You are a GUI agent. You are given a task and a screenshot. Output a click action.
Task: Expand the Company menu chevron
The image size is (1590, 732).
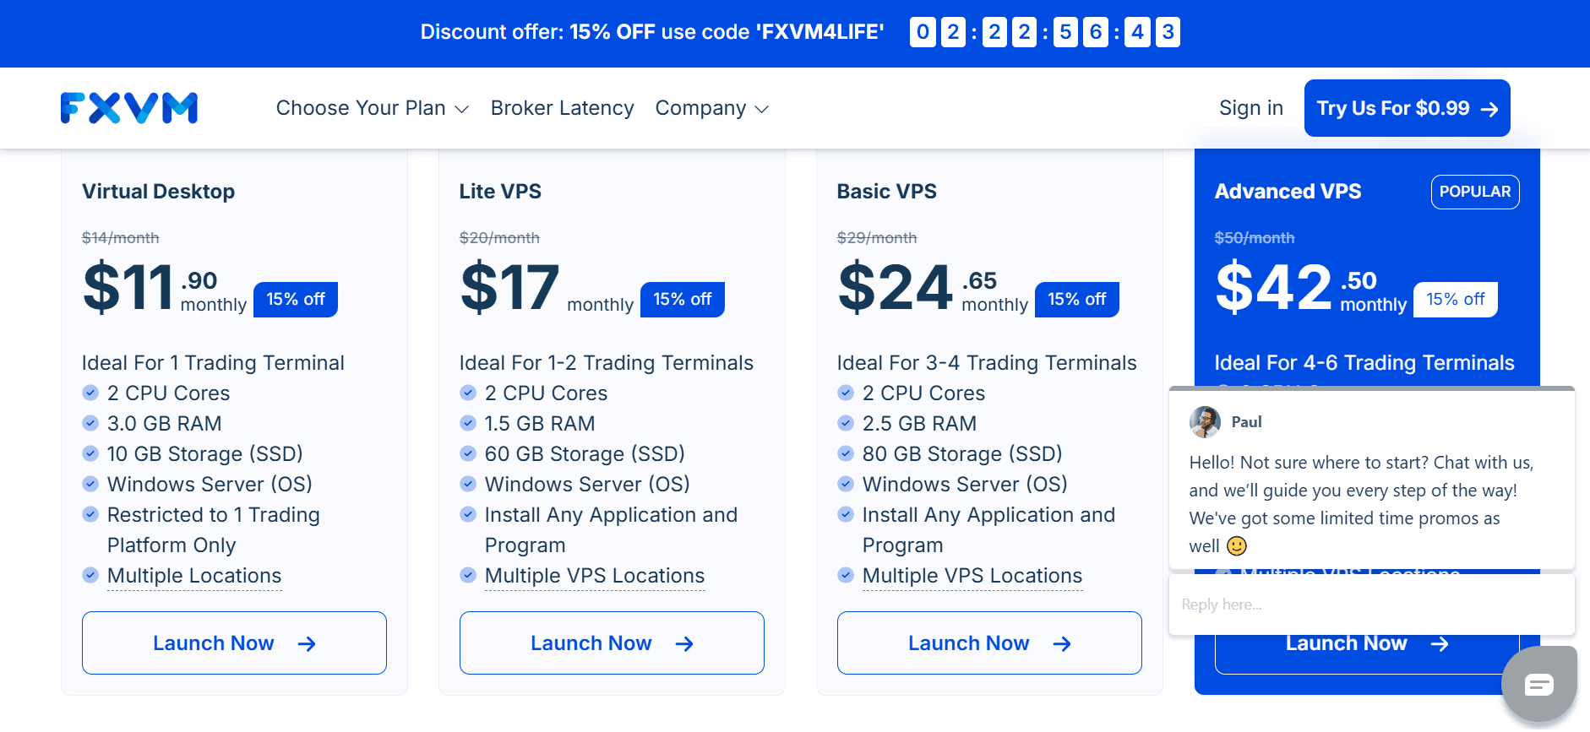click(761, 109)
